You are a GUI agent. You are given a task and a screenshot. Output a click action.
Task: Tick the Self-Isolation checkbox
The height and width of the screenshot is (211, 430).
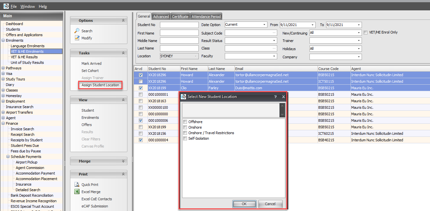[x=185, y=138]
